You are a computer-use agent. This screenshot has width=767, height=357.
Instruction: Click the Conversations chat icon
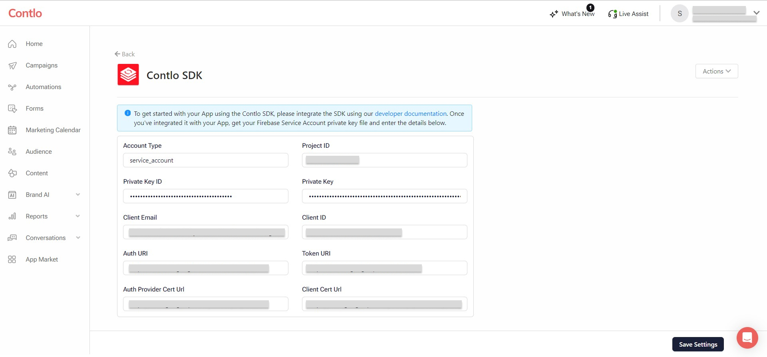click(x=12, y=238)
